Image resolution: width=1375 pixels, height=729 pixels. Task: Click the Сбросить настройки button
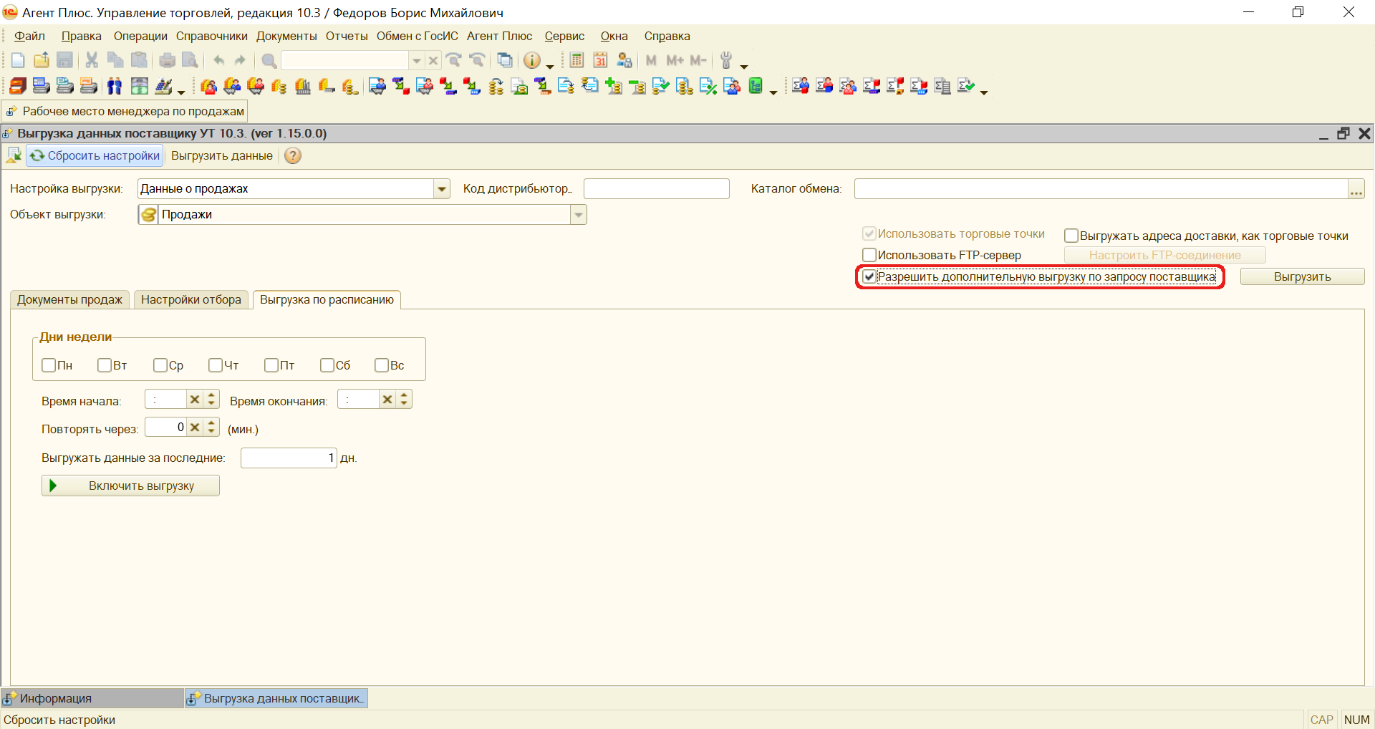pyautogui.click(x=95, y=155)
